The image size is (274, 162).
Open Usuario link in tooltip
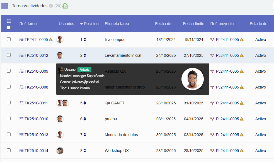(x=70, y=69)
